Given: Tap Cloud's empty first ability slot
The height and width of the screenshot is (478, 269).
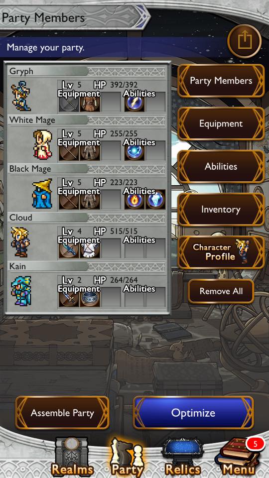Looking at the screenshot, I should point(135,248).
